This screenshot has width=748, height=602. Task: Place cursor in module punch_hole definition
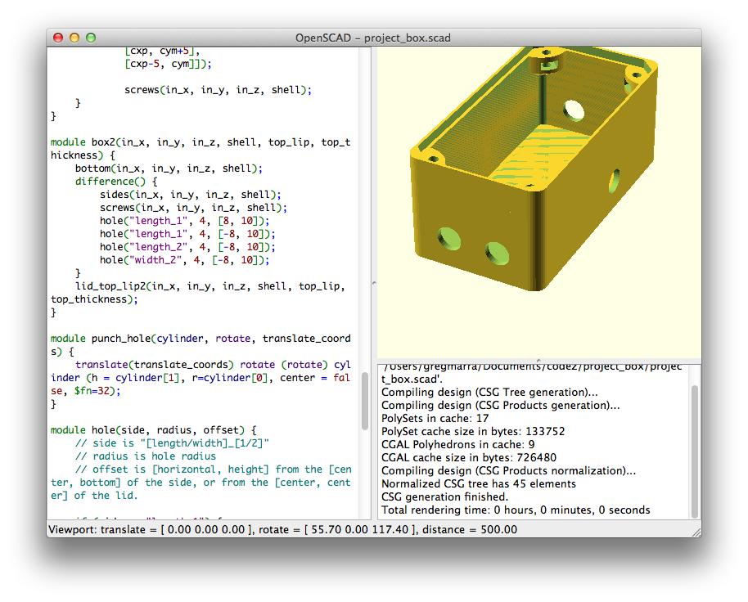click(x=164, y=338)
